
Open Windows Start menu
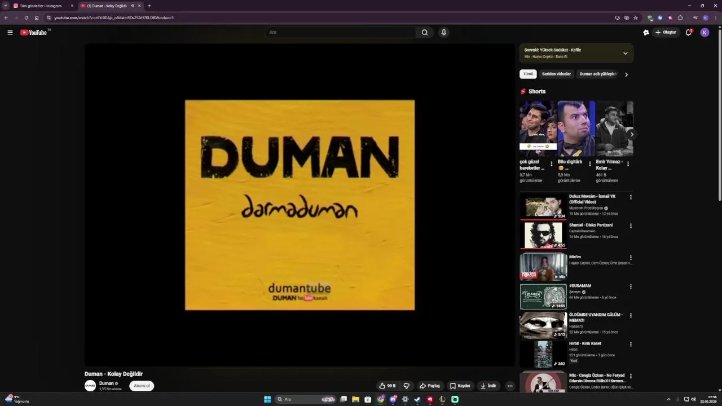(x=267, y=399)
